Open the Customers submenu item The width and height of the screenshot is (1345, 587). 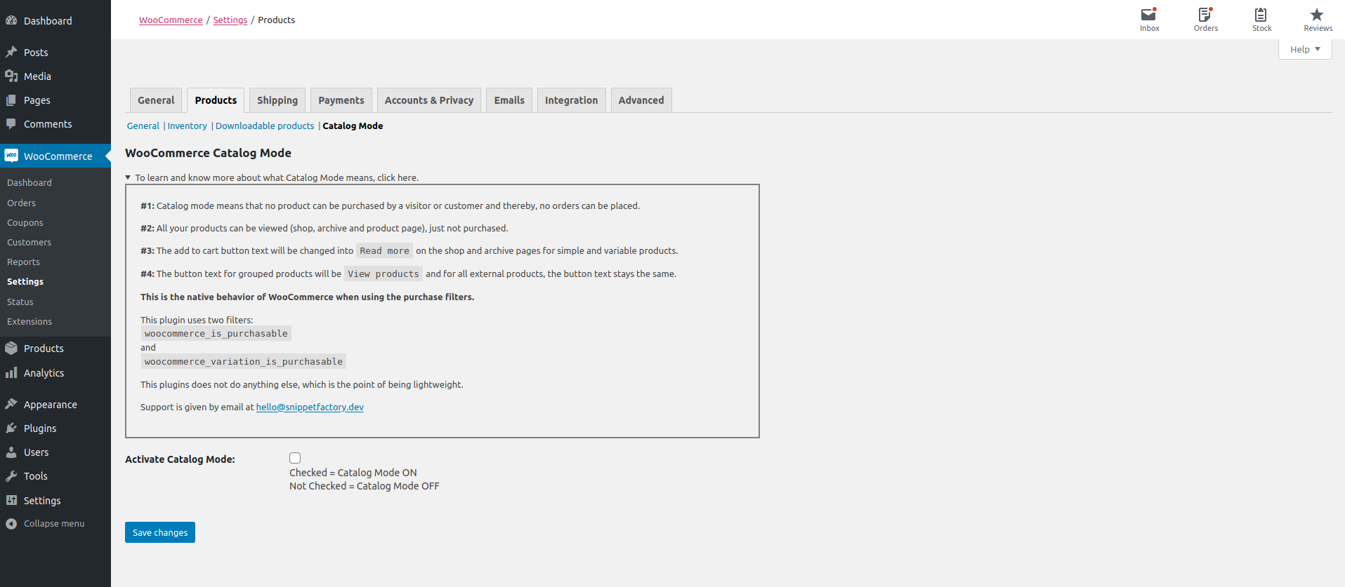tap(29, 242)
